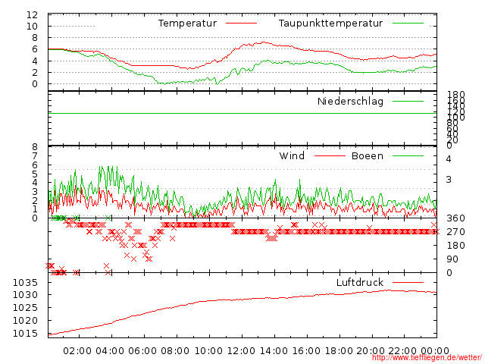Click the 12:00 time axis label

pyautogui.click(x=241, y=351)
